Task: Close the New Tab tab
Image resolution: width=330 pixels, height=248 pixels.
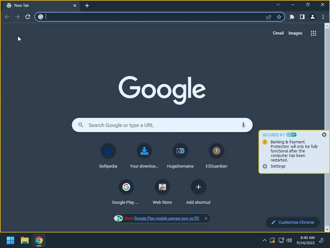Action: pyautogui.click(x=75, y=5)
